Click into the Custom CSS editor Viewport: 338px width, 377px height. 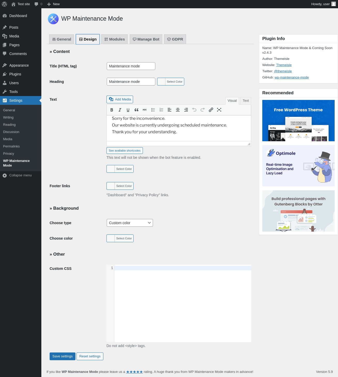[x=179, y=303]
